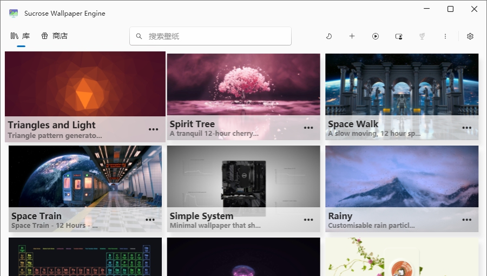The width and height of the screenshot is (487, 276).
Task: Click the search magnifier icon
Action: coord(139,36)
